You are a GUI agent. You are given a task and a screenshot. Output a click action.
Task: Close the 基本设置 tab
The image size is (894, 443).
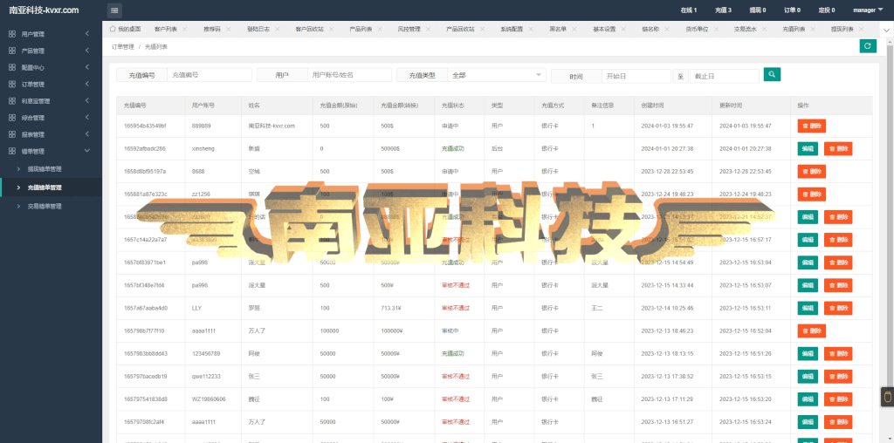[x=623, y=29]
